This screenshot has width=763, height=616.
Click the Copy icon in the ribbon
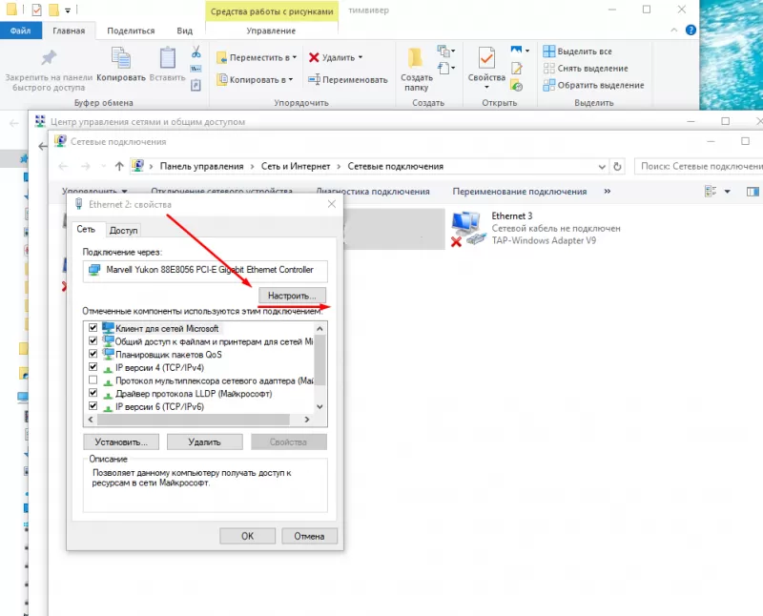(x=121, y=57)
